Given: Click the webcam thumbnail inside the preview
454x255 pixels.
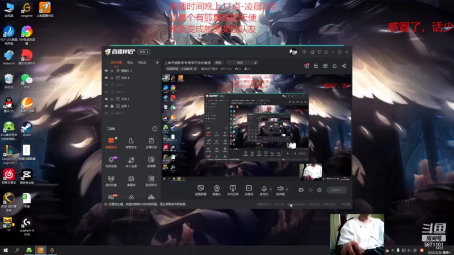Looking at the screenshot, I should coord(310,171).
